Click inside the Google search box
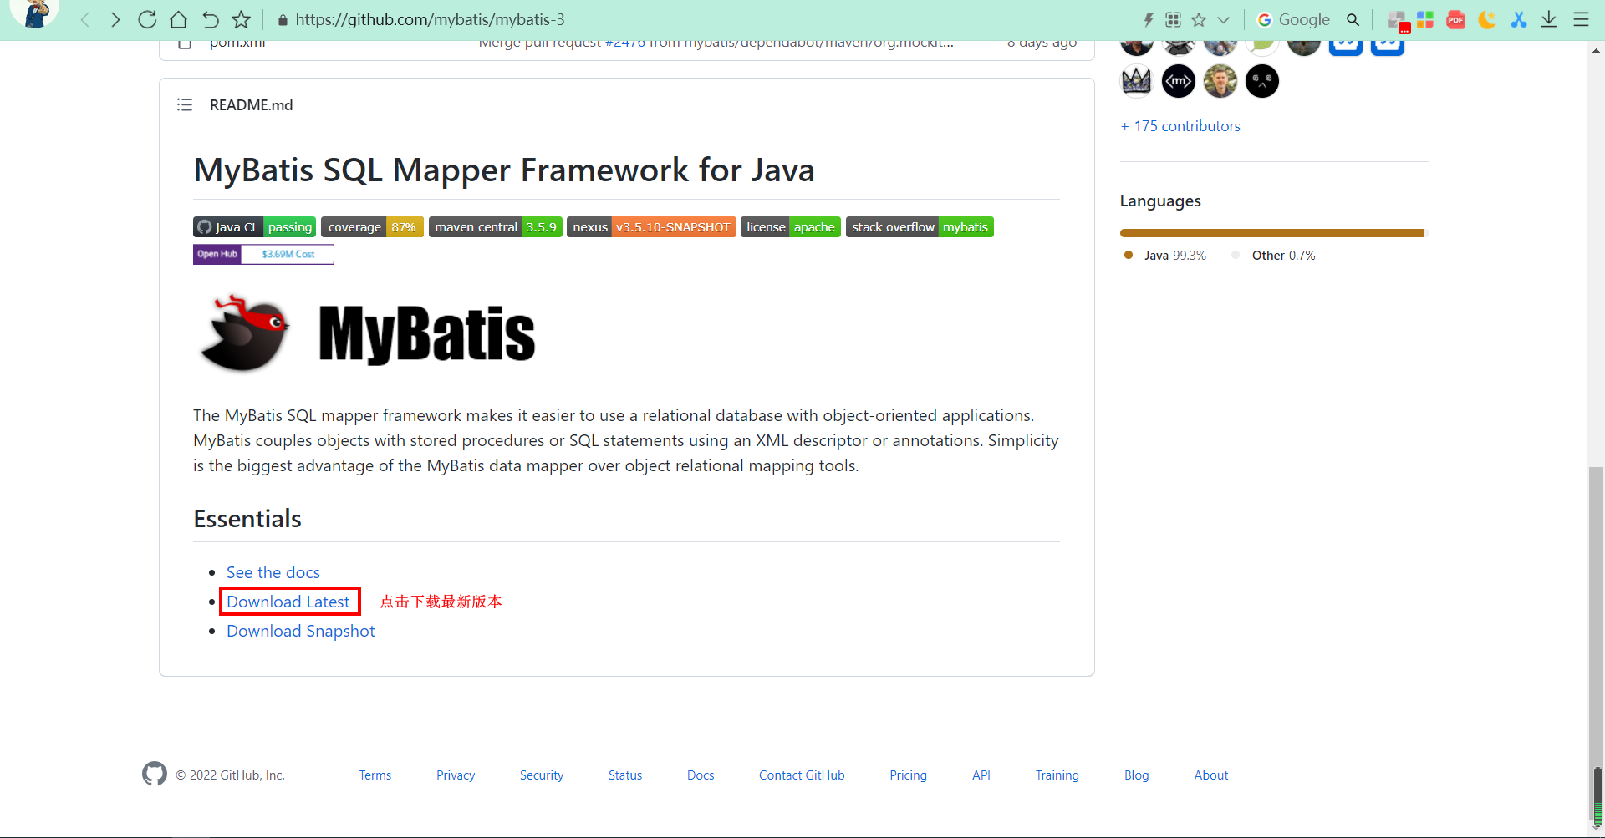The width and height of the screenshot is (1605, 838). [1306, 19]
